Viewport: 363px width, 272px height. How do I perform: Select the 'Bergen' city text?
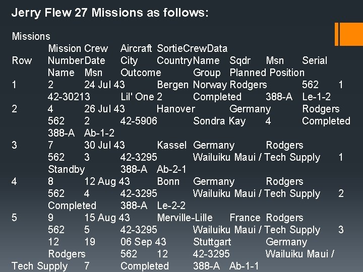(173, 85)
